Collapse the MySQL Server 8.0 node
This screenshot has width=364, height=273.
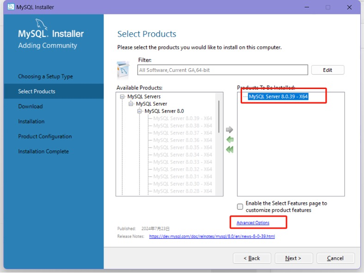[140, 111]
